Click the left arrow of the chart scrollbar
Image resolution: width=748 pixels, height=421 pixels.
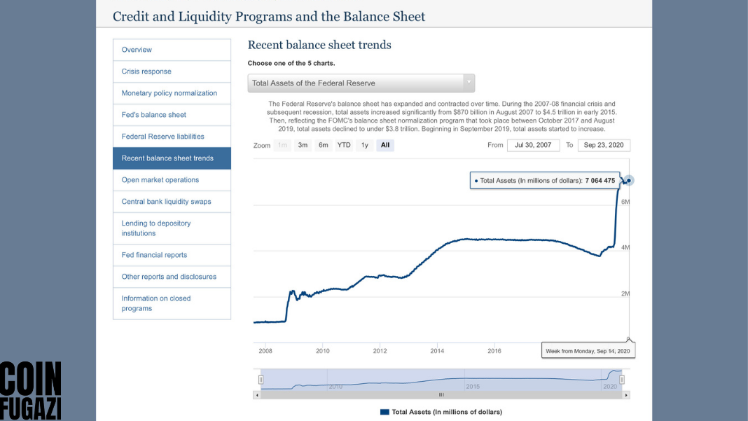(x=257, y=395)
